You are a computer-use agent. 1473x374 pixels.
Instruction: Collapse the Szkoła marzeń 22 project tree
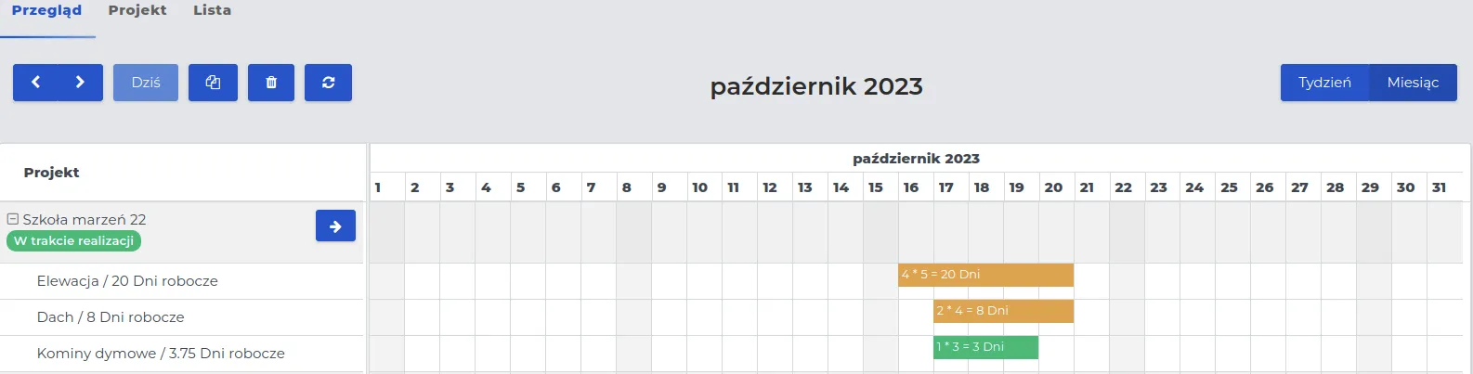(13, 219)
